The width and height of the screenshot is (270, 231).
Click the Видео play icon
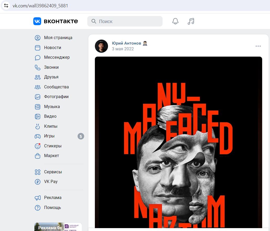click(37, 117)
